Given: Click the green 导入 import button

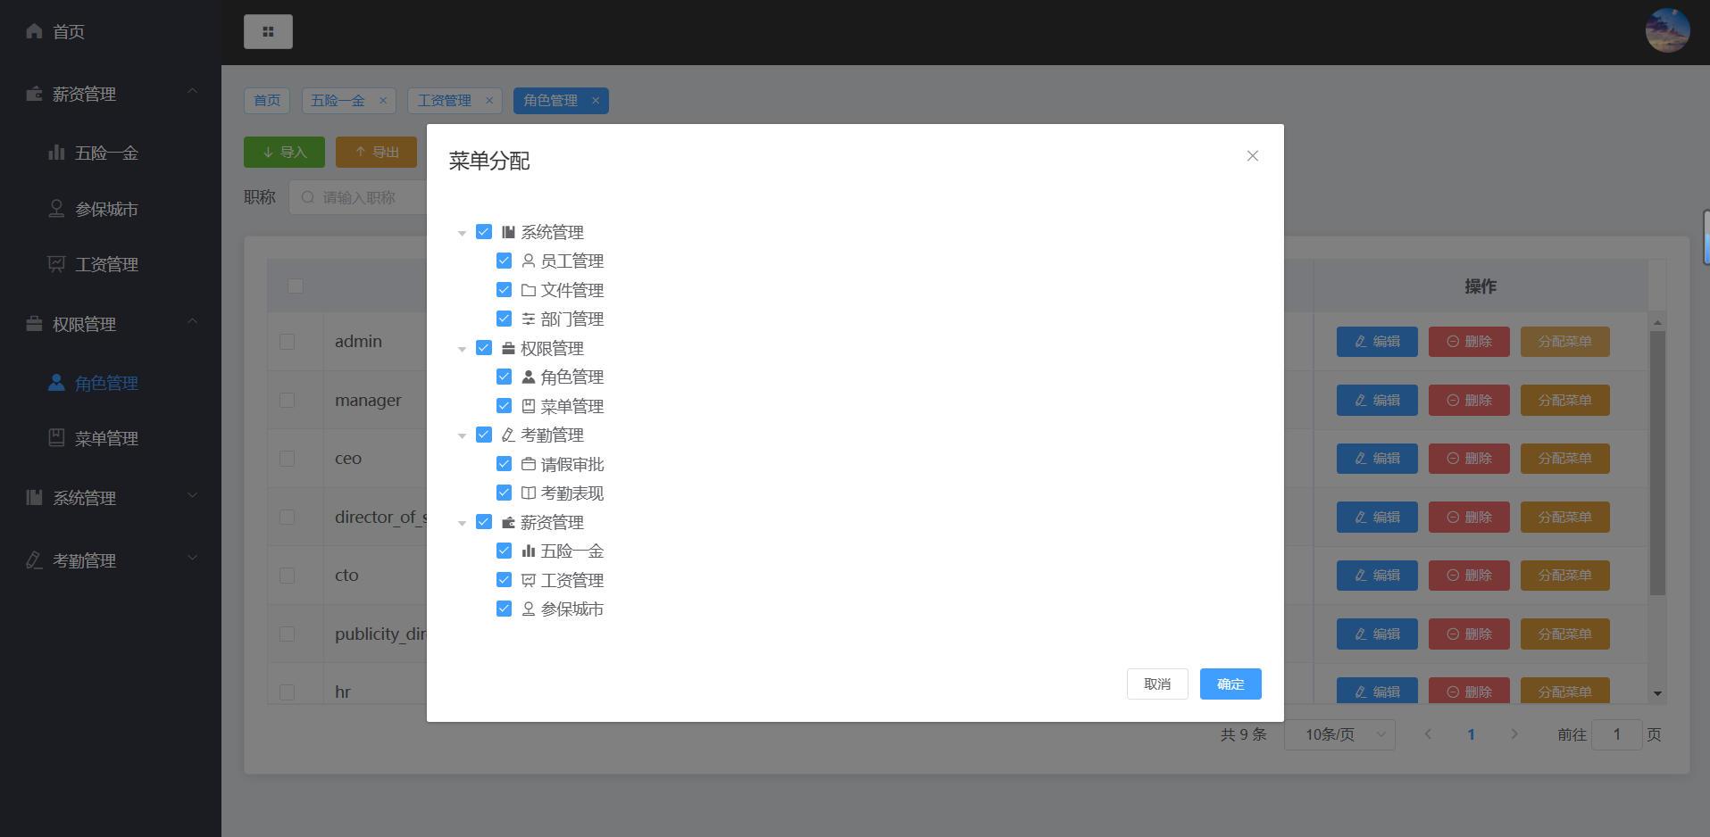Looking at the screenshot, I should (284, 152).
